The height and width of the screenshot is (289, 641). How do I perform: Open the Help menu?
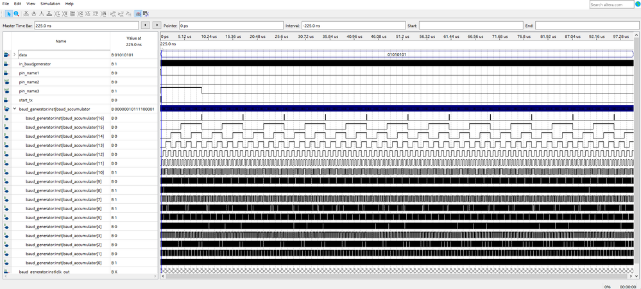pos(69,4)
